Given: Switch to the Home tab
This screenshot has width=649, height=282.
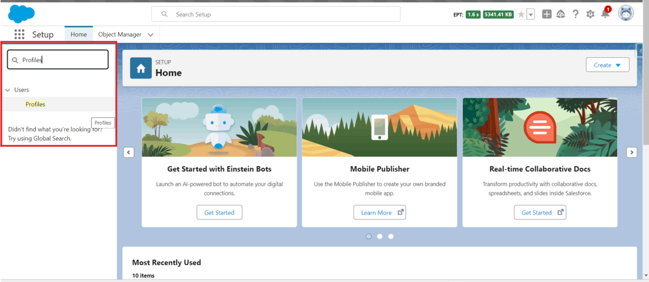Looking at the screenshot, I should click(x=79, y=35).
